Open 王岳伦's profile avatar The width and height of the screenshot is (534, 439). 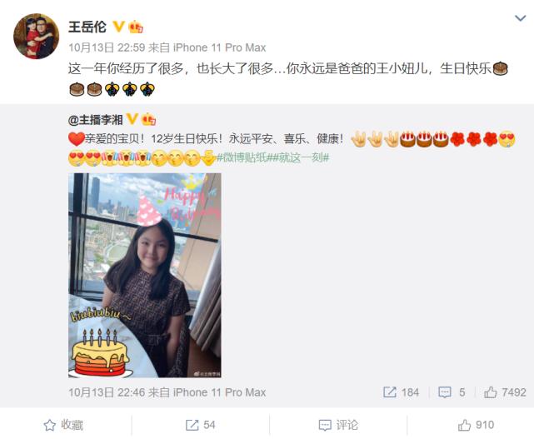(36, 36)
